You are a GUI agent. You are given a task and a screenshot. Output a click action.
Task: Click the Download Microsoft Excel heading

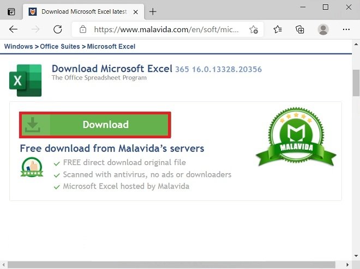112,69
